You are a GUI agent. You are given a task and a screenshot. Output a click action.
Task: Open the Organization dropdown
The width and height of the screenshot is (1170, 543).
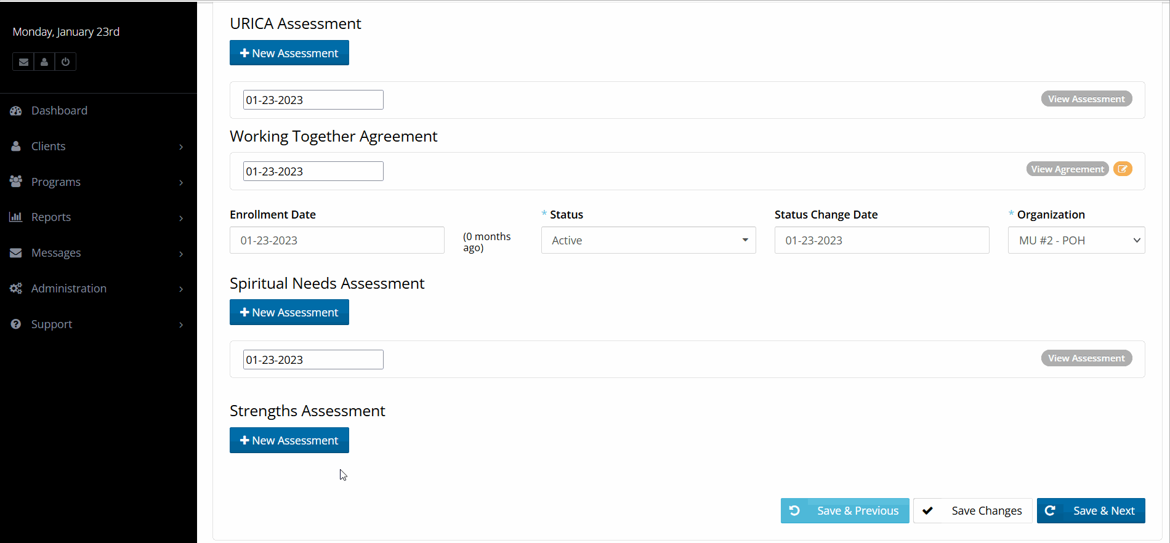tap(1076, 240)
